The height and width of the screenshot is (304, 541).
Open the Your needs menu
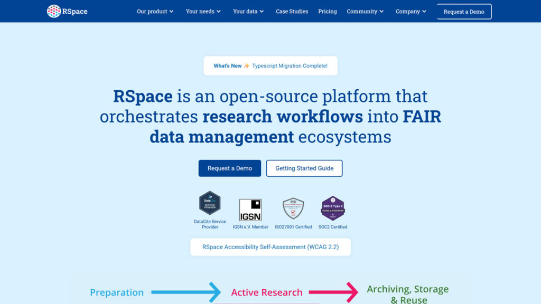(203, 11)
